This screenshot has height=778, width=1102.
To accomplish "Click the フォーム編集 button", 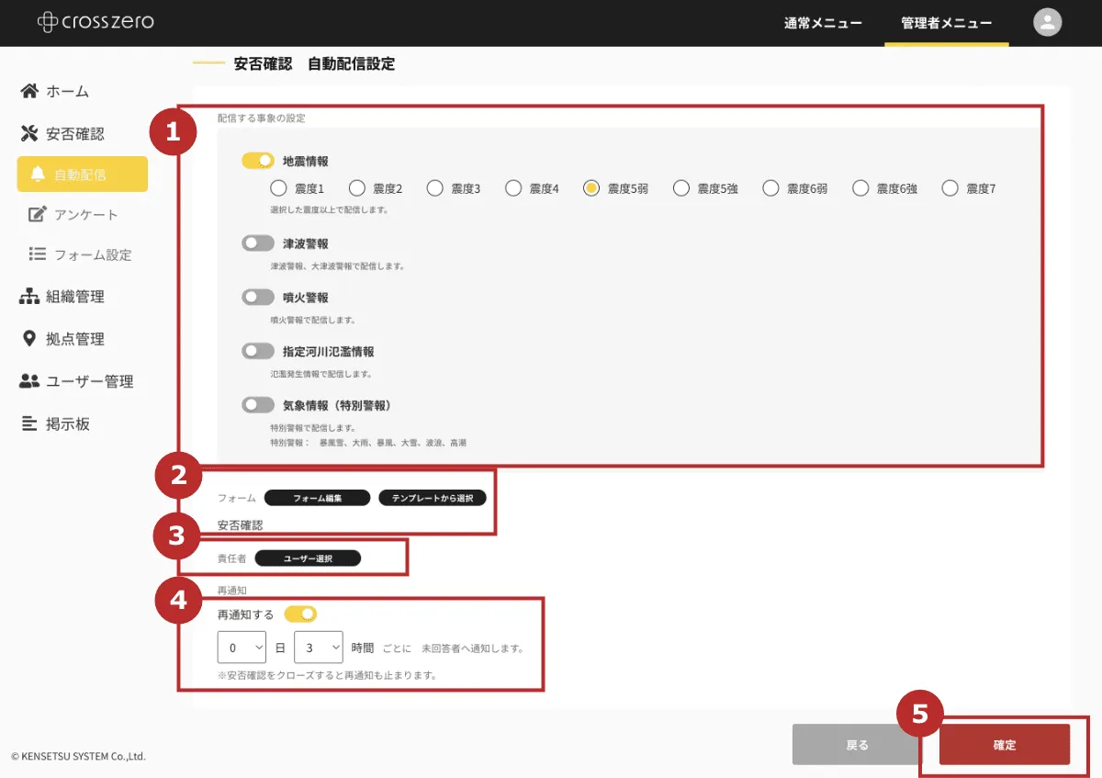I will 316,496.
